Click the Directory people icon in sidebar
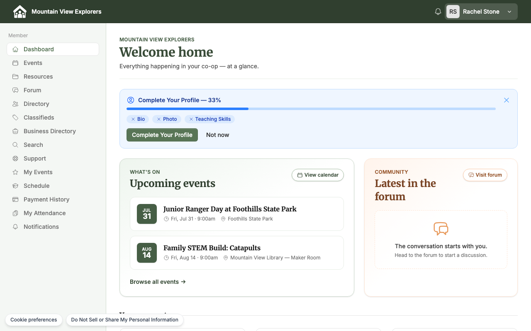The width and height of the screenshot is (531, 331). [15, 104]
